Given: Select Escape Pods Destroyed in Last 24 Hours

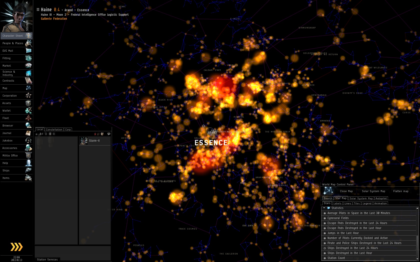Looking at the screenshot, I should click(x=369, y=223).
